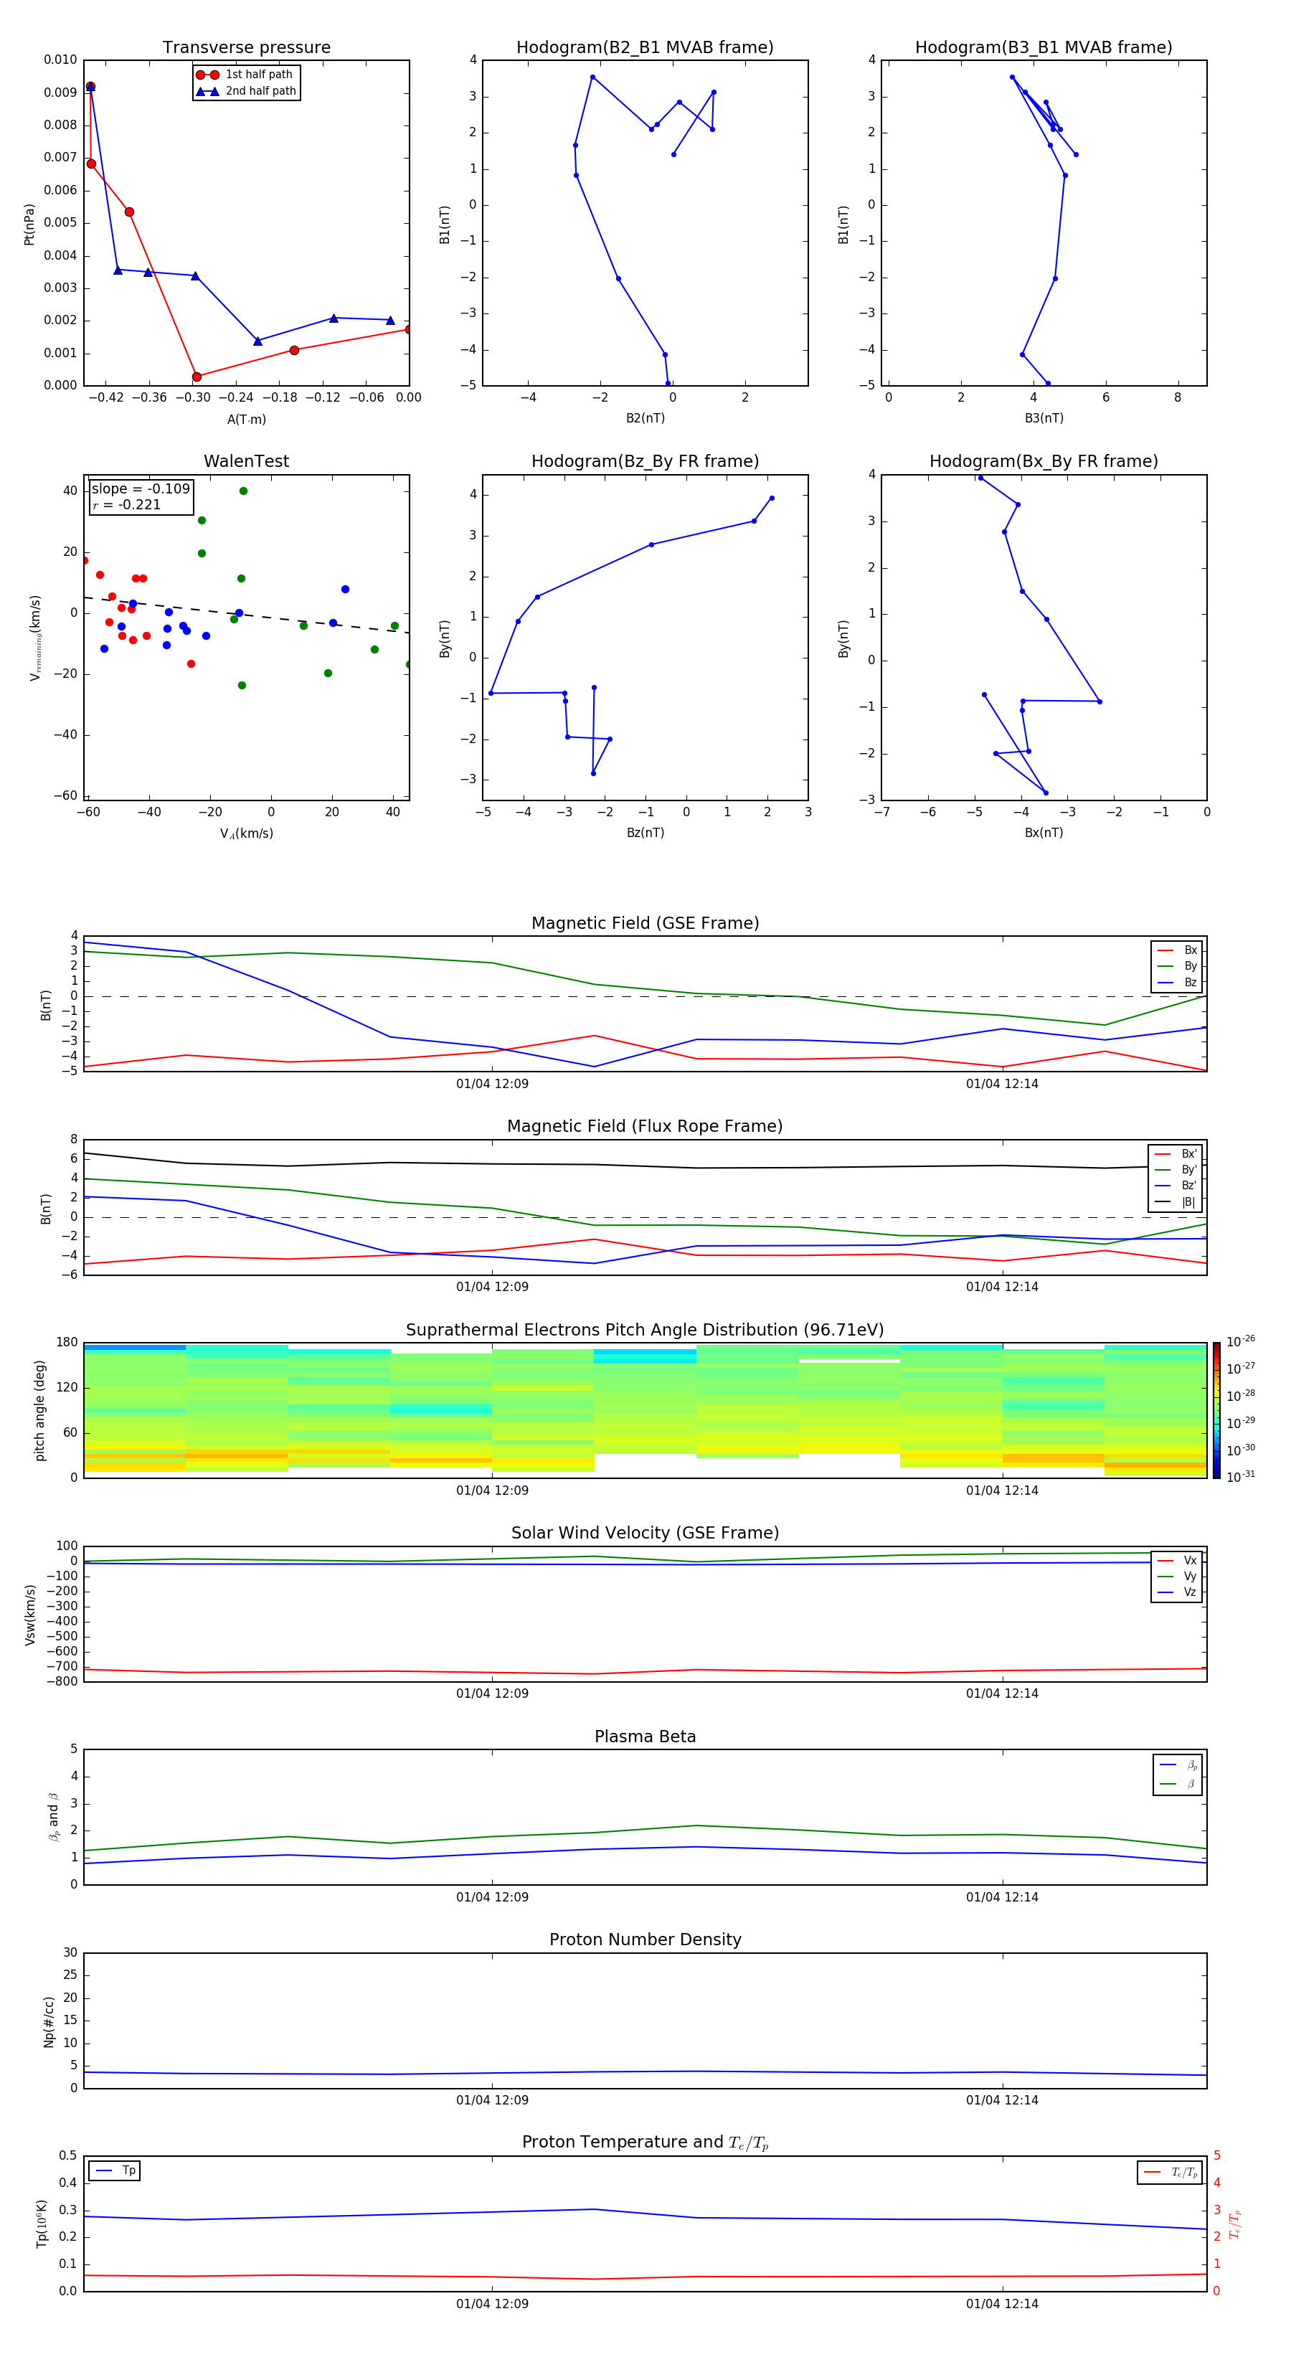The image size is (1291, 2367).
Task: Click the 'Hodogram(Bz_By FR frame)' title
Action: tap(645, 461)
